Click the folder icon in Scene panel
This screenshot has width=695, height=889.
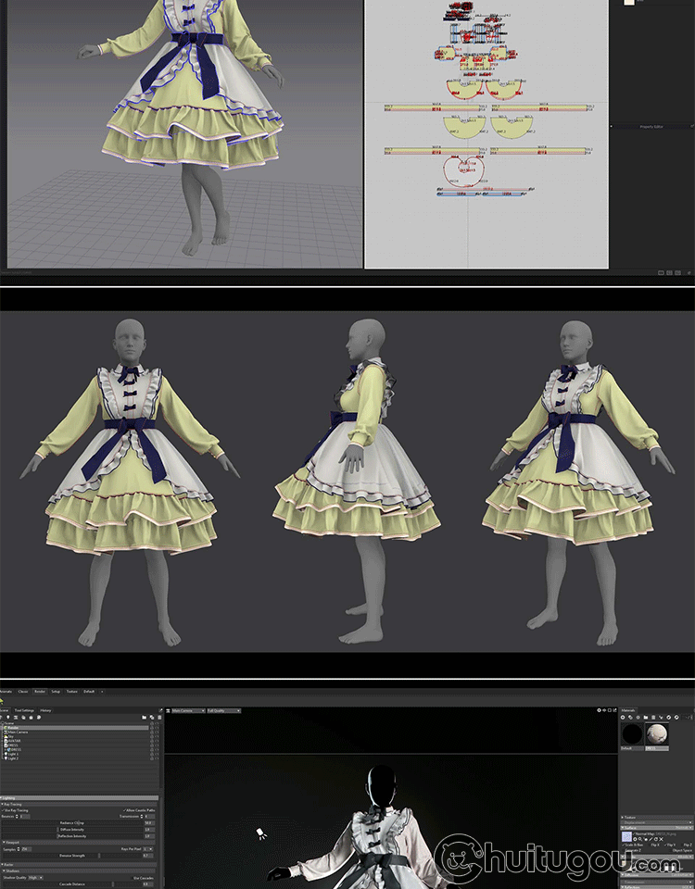(x=144, y=718)
